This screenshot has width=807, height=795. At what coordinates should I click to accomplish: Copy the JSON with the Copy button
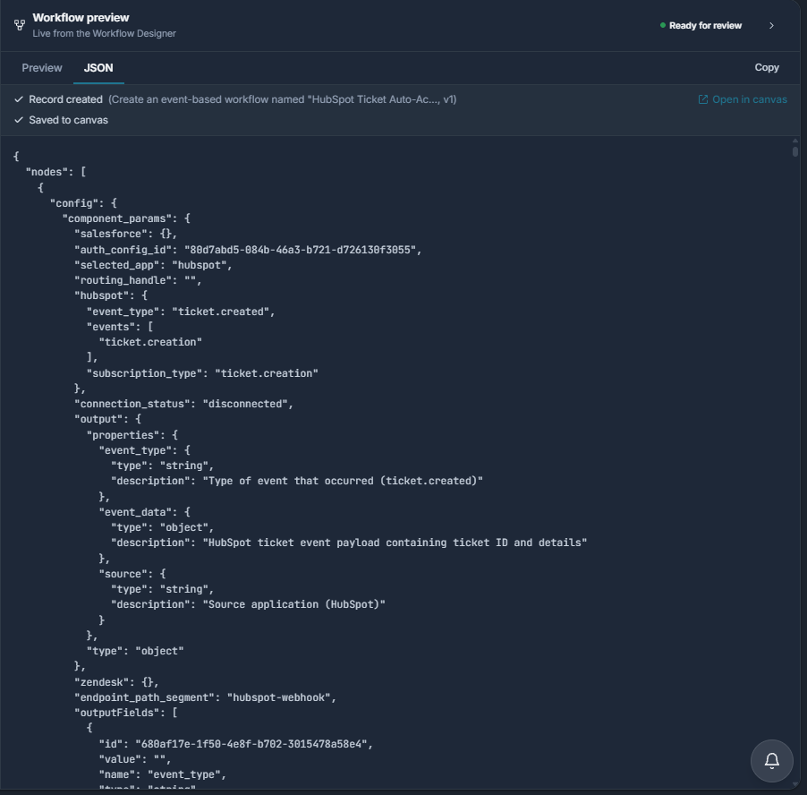pyautogui.click(x=767, y=67)
